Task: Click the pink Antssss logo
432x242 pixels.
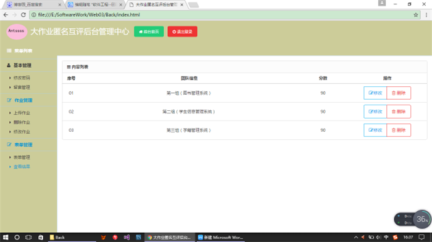Action: pyautogui.click(x=17, y=31)
